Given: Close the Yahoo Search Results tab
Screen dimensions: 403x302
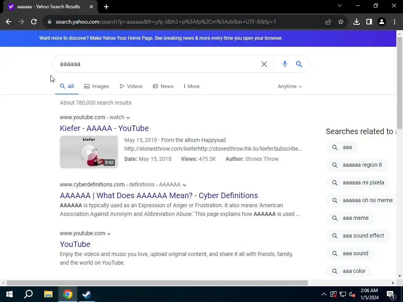Looking at the screenshot, I should pyautogui.click(x=91, y=7).
